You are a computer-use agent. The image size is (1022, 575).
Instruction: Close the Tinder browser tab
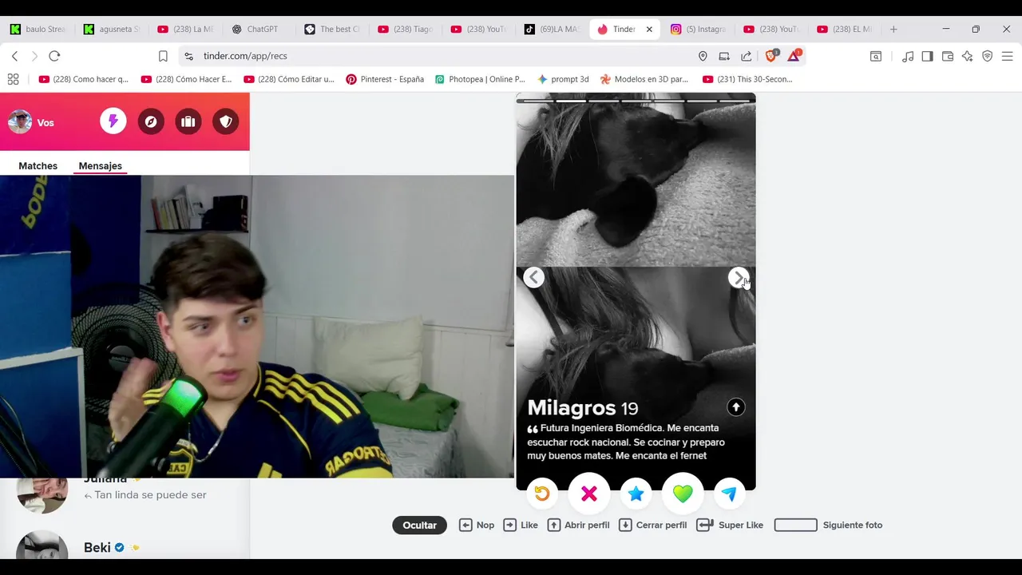coord(649,29)
